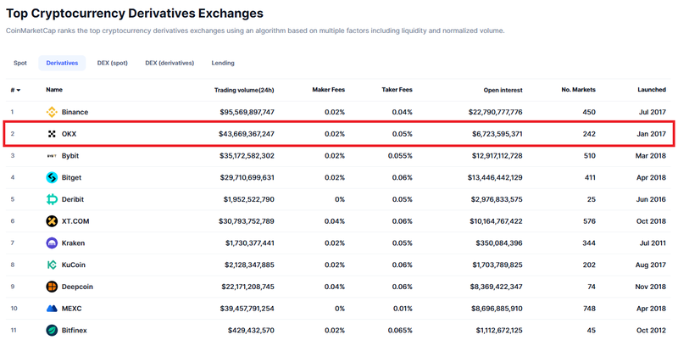The width and height of the screenshot is (678, 340).
Task: Click XT.COM volume $30,793,752,789
Action: pyautogui.click(x=247, y=221)
